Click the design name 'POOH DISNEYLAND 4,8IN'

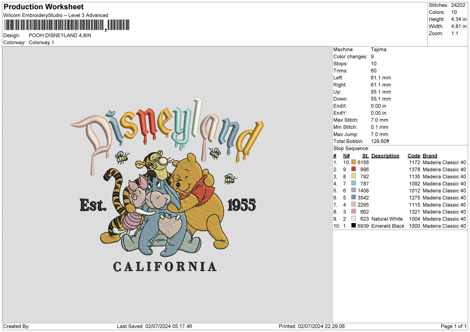coord(60,35)
